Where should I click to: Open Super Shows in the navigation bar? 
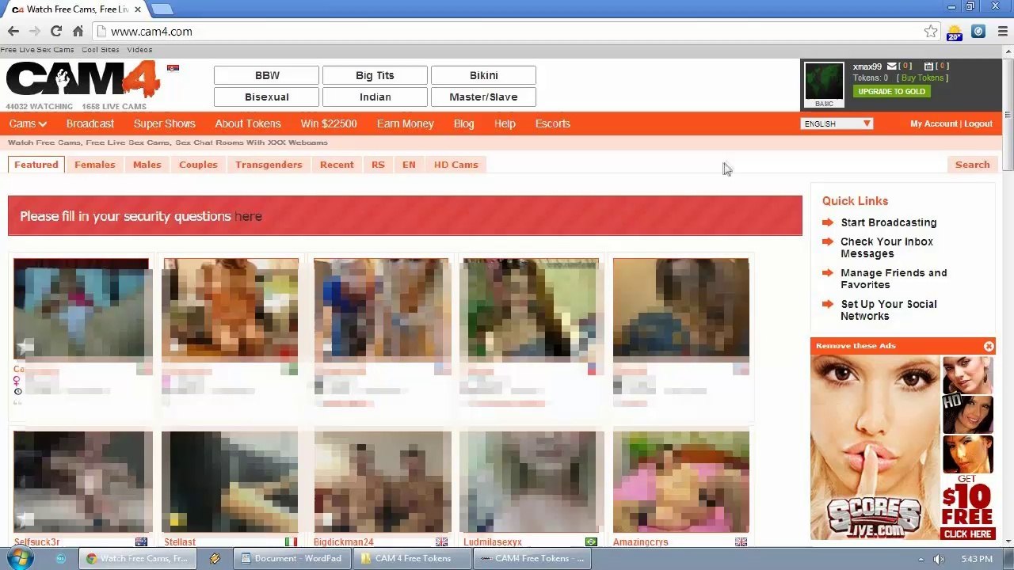(x=165, y=123)
